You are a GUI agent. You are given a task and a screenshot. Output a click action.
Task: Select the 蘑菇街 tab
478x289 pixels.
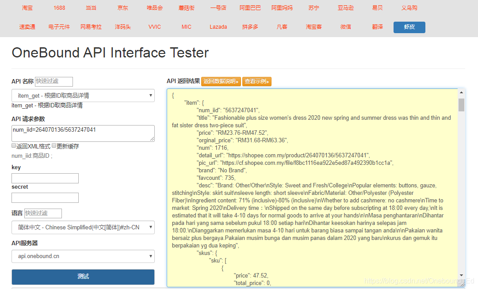click(x=187, y=8)
